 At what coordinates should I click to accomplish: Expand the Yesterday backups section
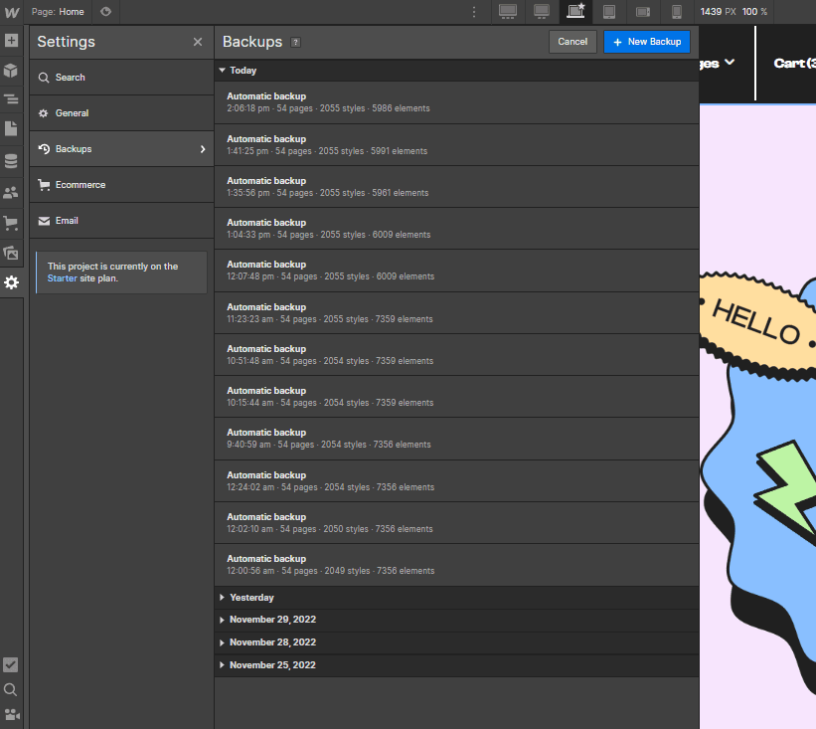(252, 597)
